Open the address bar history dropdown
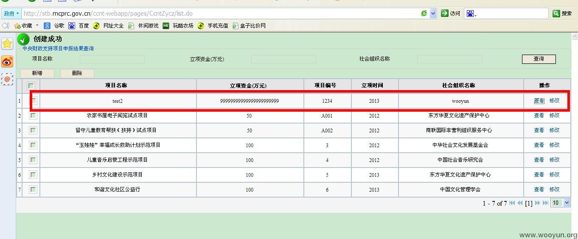The height and width of the screenshot is (239, 578). coord(433,14)
